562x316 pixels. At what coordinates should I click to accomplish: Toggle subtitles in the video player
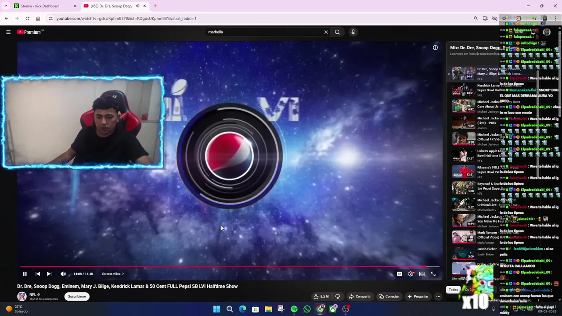(400, 274)
